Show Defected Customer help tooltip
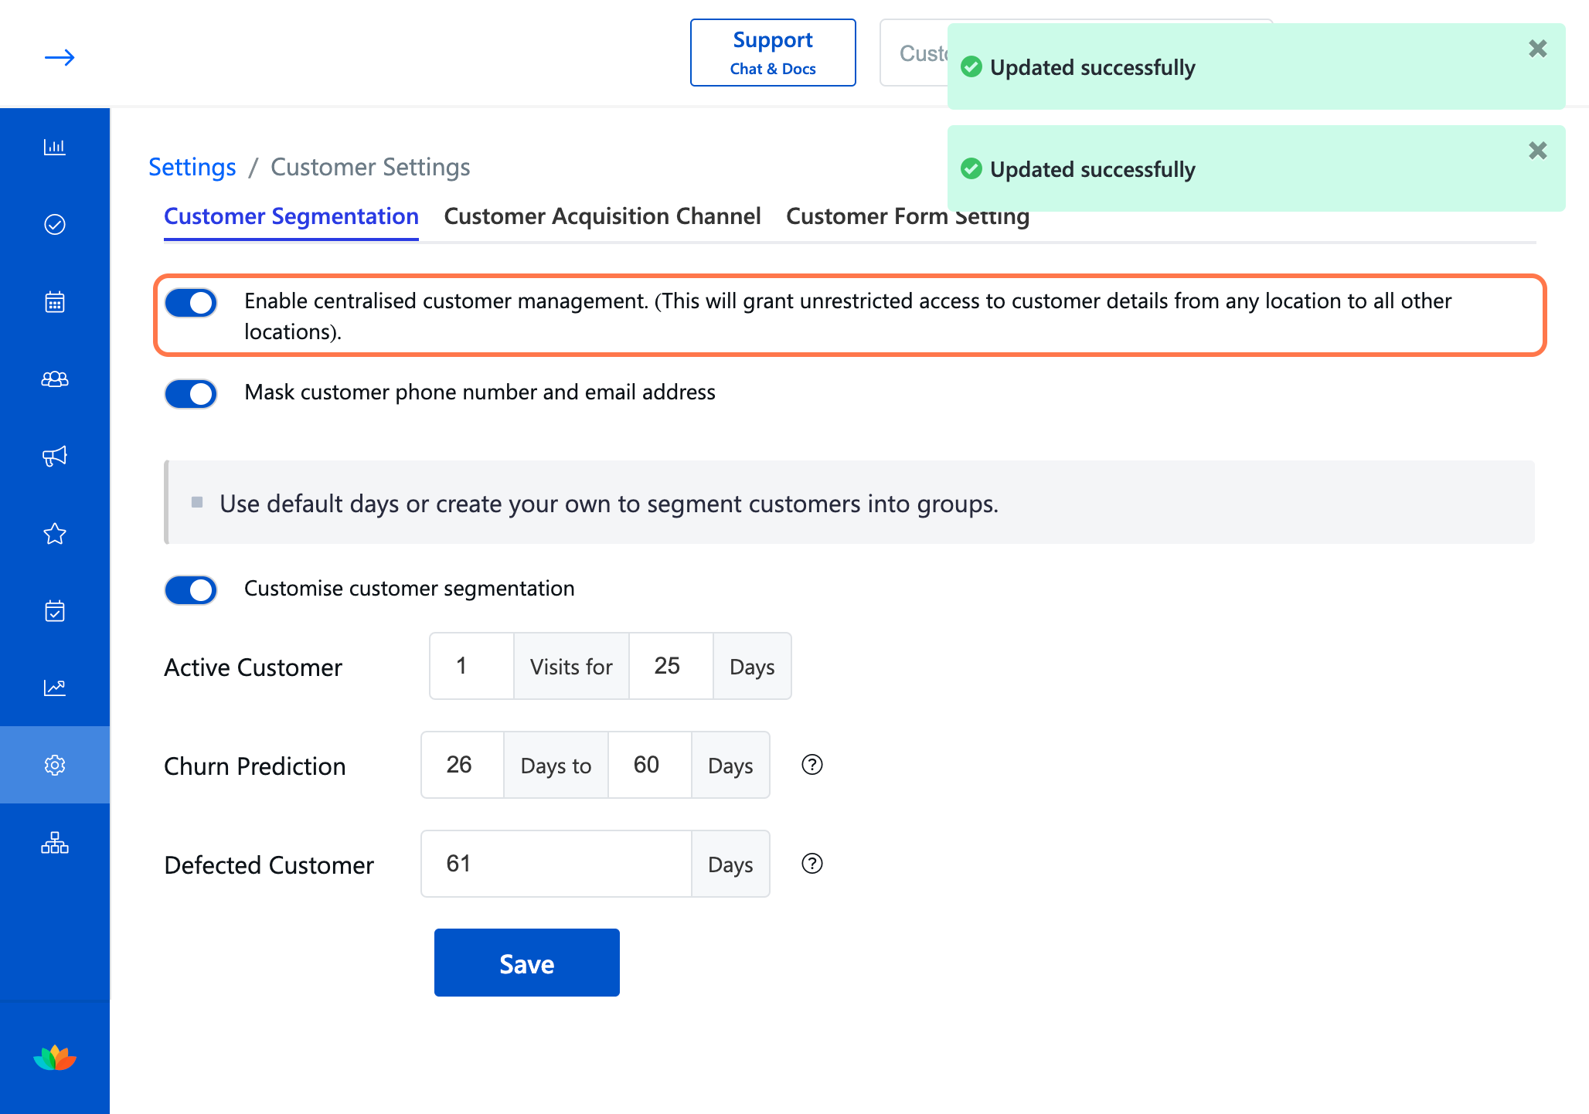 pyautogui.click(x=812, y=864)
